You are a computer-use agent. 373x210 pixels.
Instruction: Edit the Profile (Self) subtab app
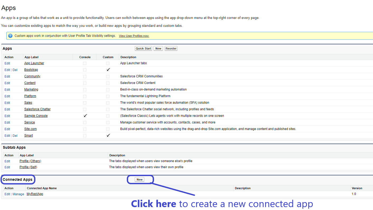pyautogui.click(x=7, y=167)
